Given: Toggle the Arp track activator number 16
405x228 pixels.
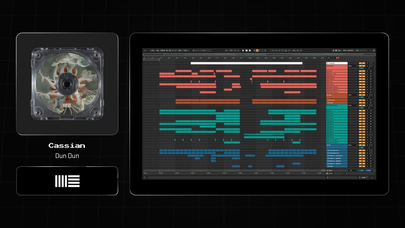Looking at the screenshot, I should point(362,111).
